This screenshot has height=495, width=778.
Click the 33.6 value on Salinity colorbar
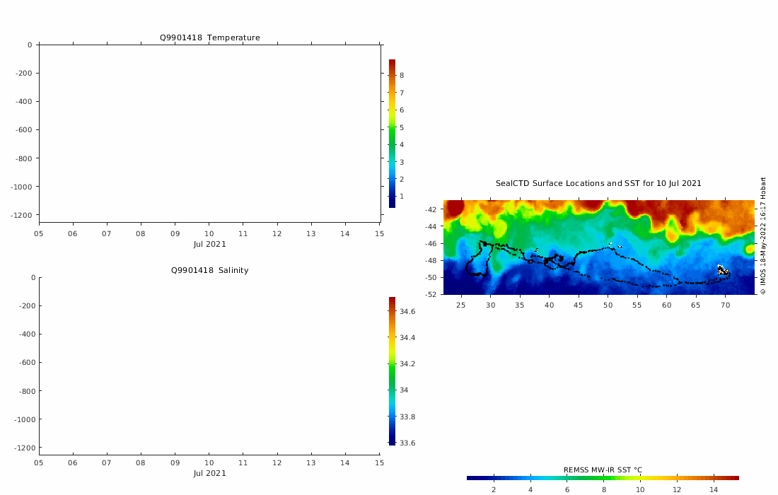pos(407,443)
